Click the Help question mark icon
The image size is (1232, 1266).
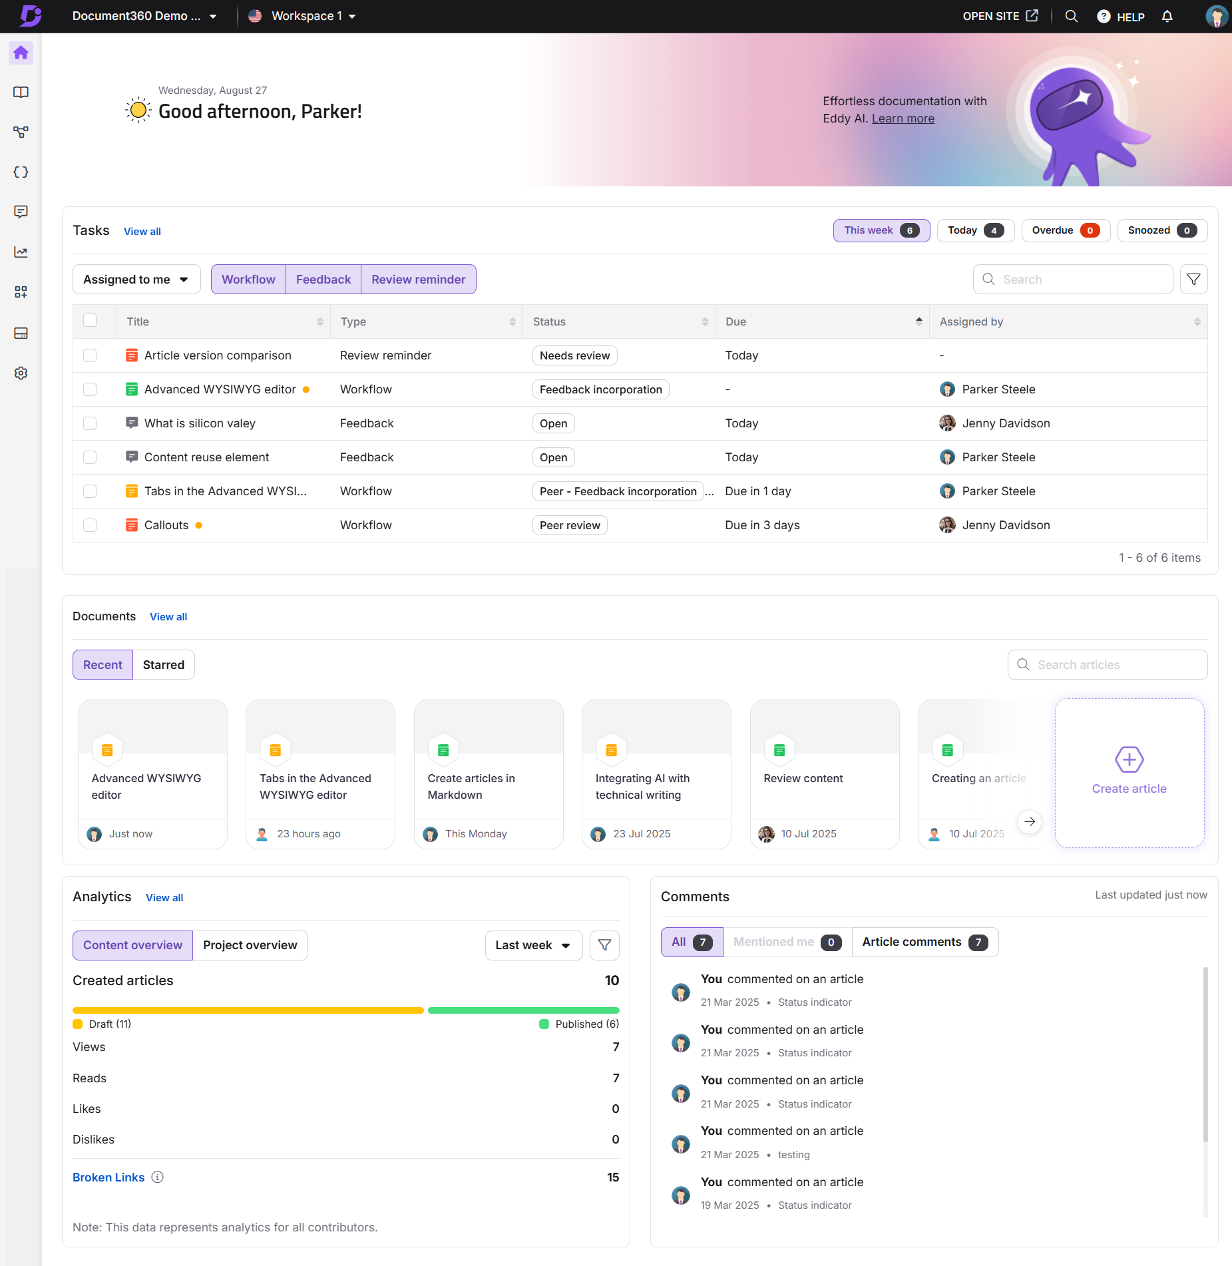pos(1104,16)
